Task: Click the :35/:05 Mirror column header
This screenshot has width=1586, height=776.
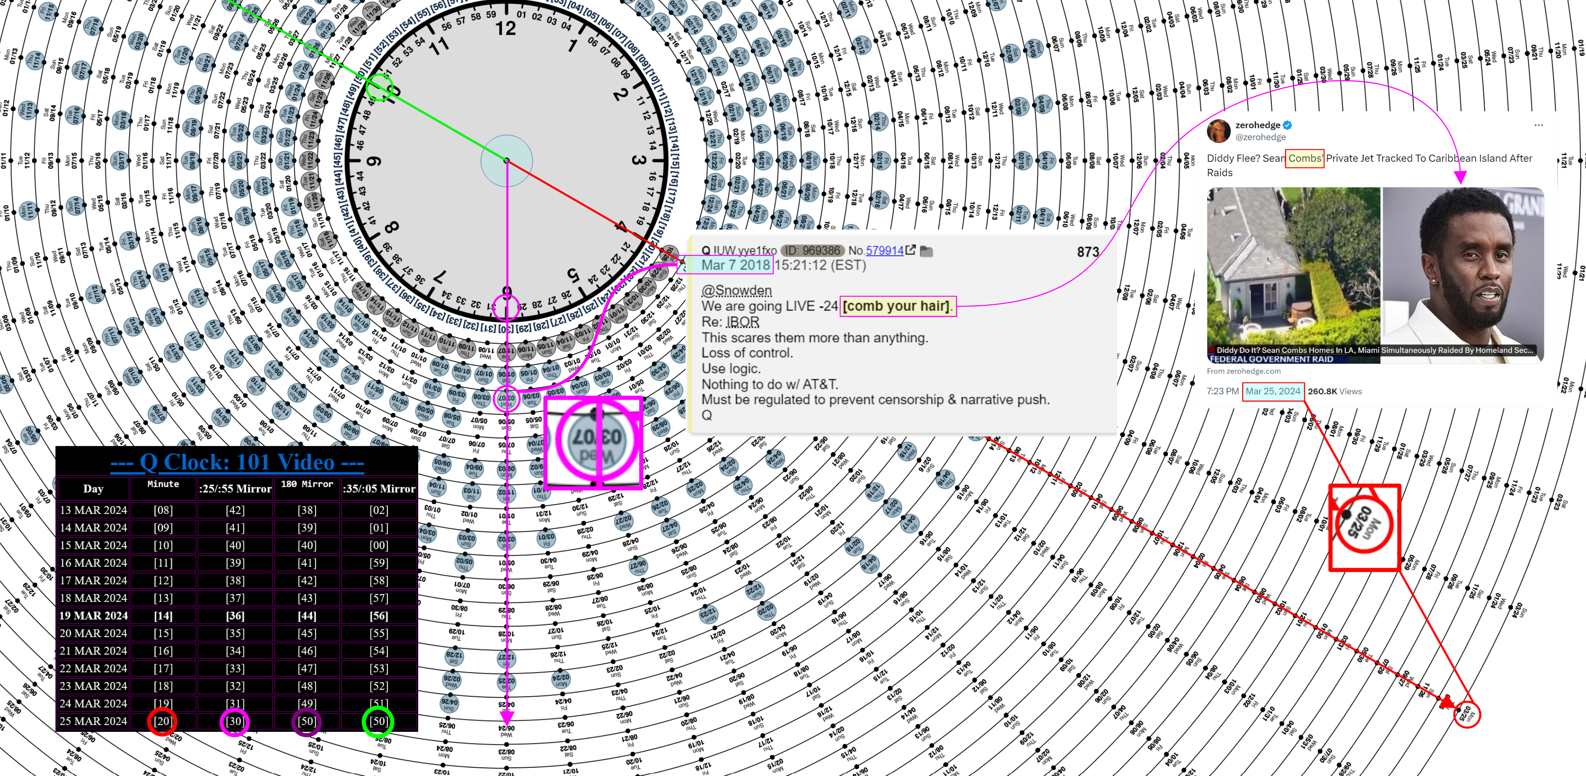Action: coord(379,488)
